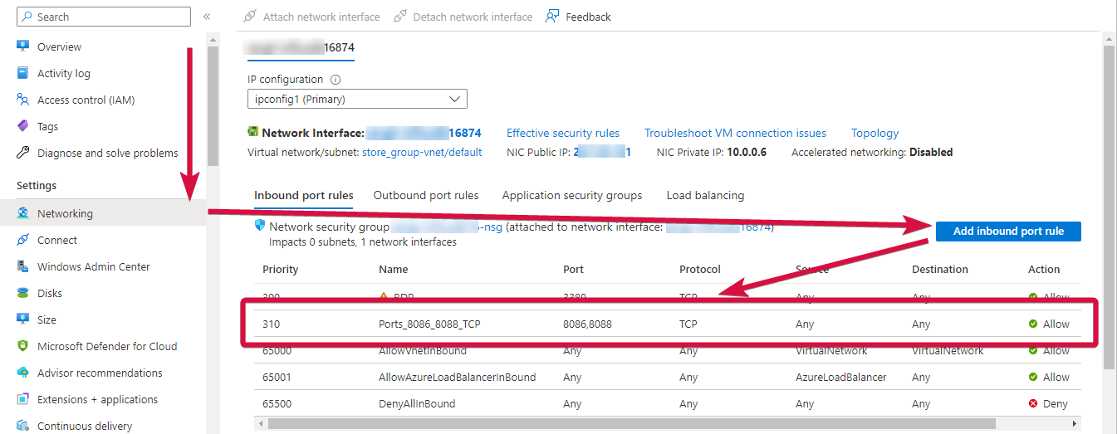Open the Topology link
The height and width of the screenshot is (434, 1117).
(874, 133)
